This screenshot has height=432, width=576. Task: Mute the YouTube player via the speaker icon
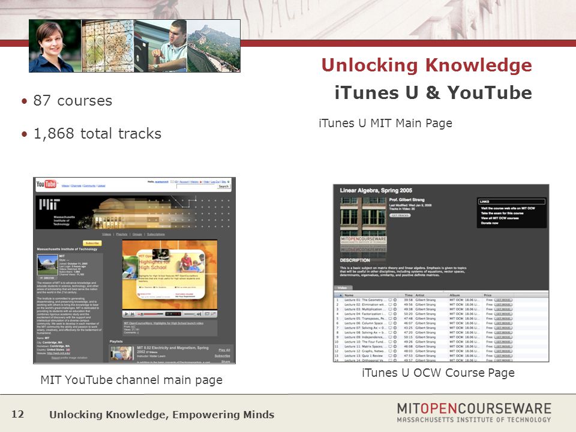pyautogui.click(x=199, y=314)
